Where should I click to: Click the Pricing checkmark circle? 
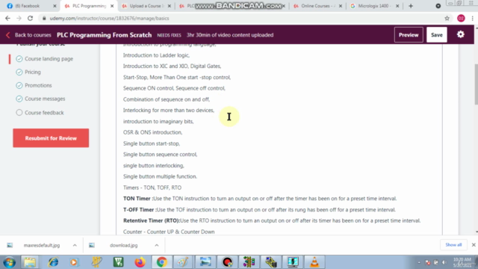[x=19, y=72]
